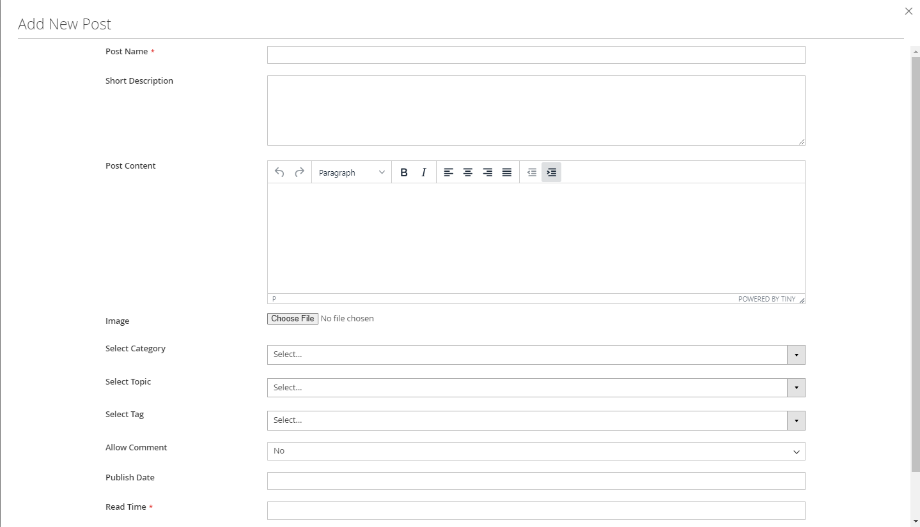Click the Post Name input field
This screenshot has width=920, height=527.
pyautogui.click(x=536, y=55)
